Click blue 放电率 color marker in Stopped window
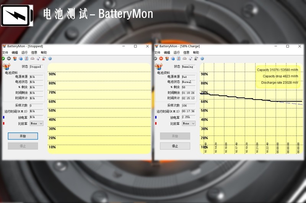 pyautogui.click(x=3, y=117)
